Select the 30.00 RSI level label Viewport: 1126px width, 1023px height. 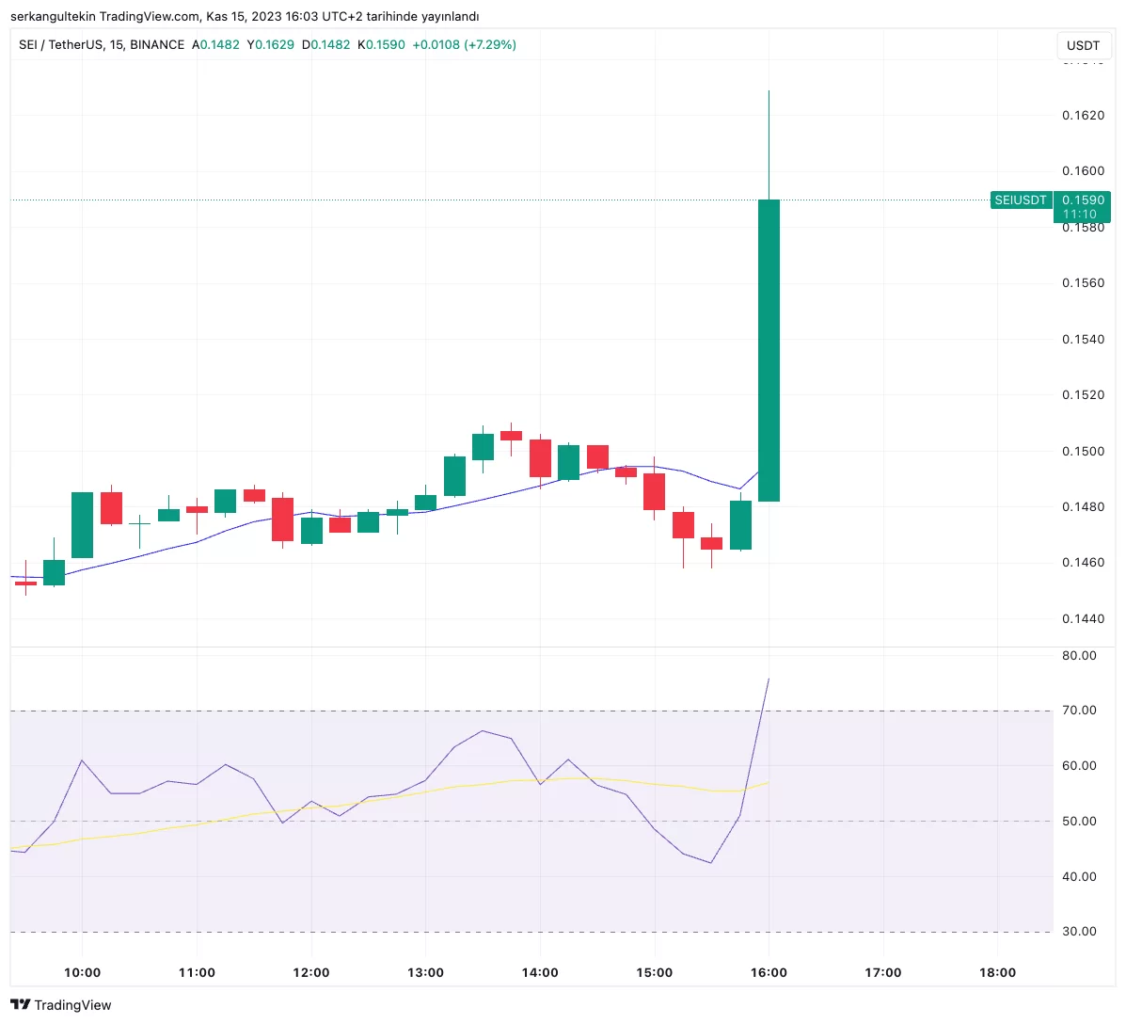[x=1079, y=932]
